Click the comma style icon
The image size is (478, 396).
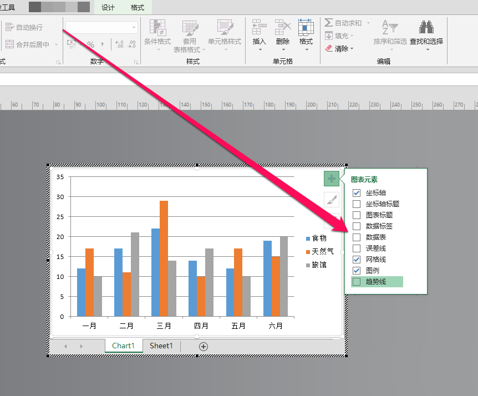tap(103, 44)
